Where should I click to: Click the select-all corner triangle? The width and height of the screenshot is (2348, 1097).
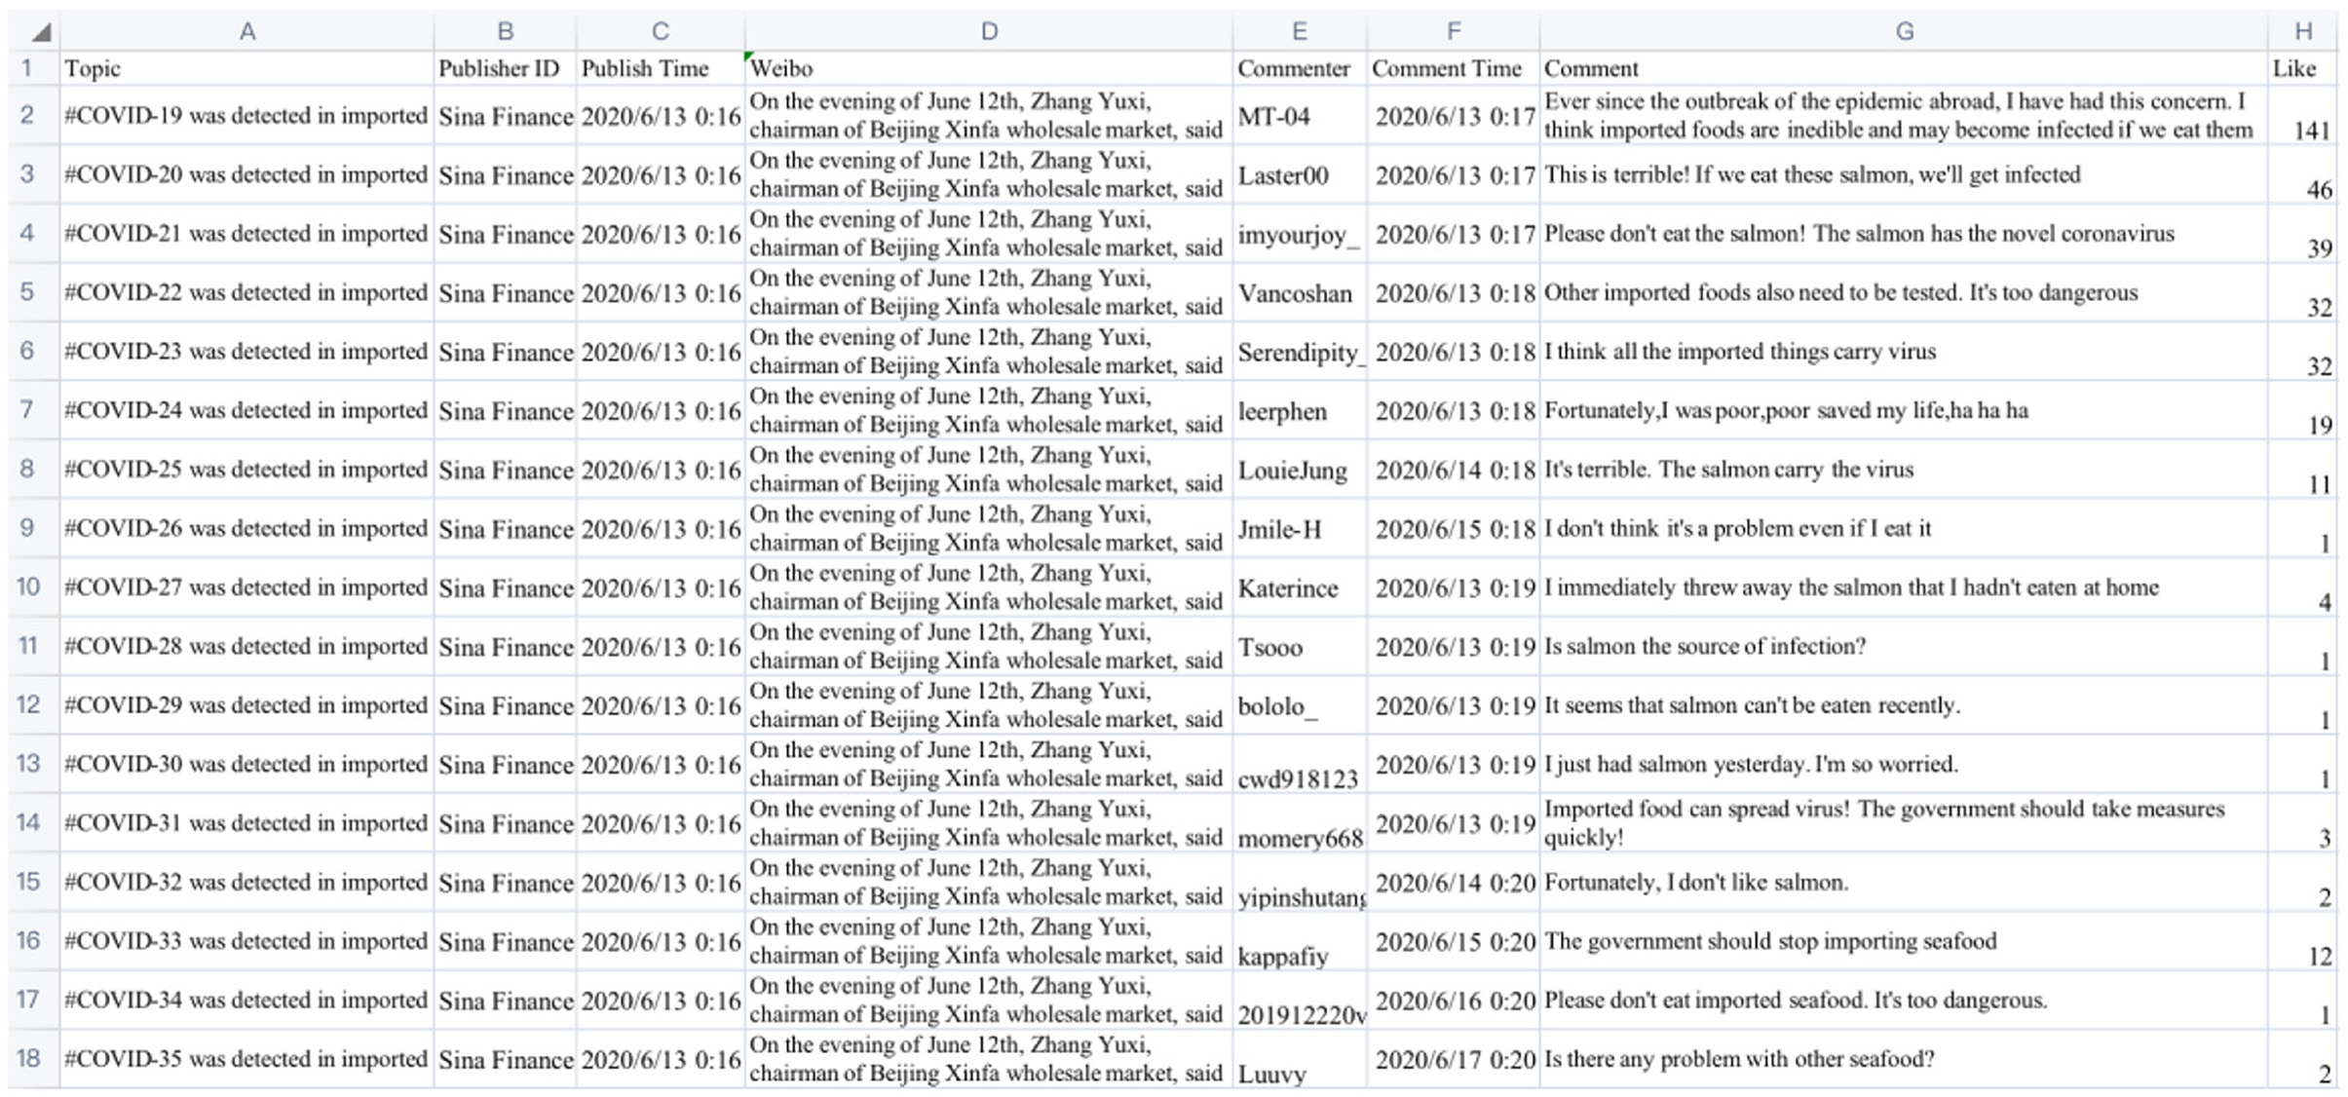click(x=40, y=32)
